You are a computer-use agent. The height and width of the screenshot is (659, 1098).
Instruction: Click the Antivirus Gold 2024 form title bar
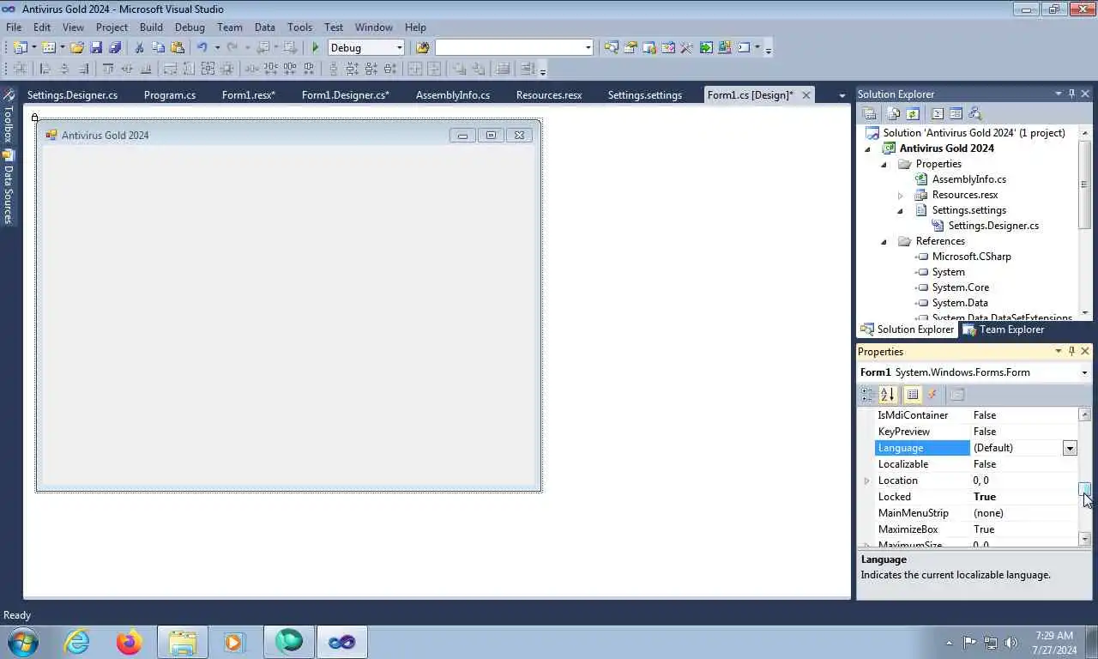point(288,135)
